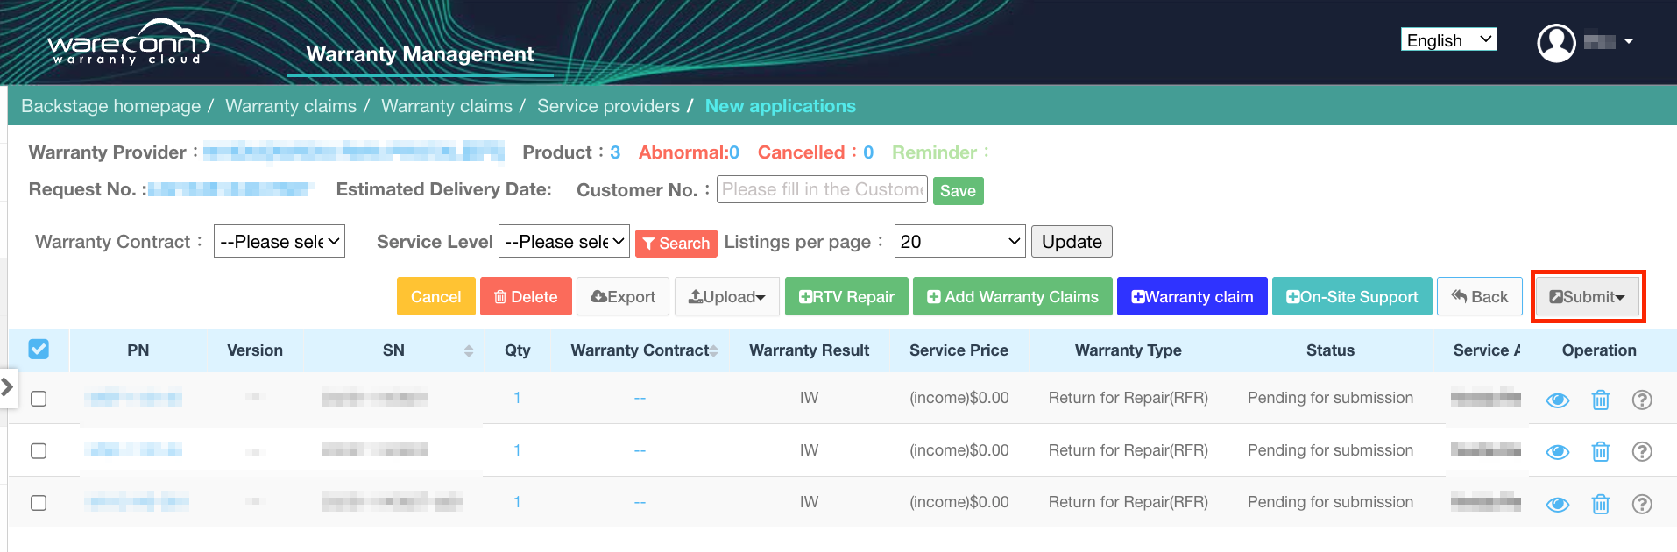Open the Submit button menu
The height and width of the screenshot is (552, 1677).
click(1587, 297)
